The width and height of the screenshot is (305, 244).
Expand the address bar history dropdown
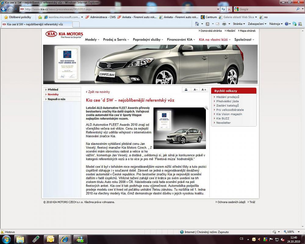(x=218, y=9)
